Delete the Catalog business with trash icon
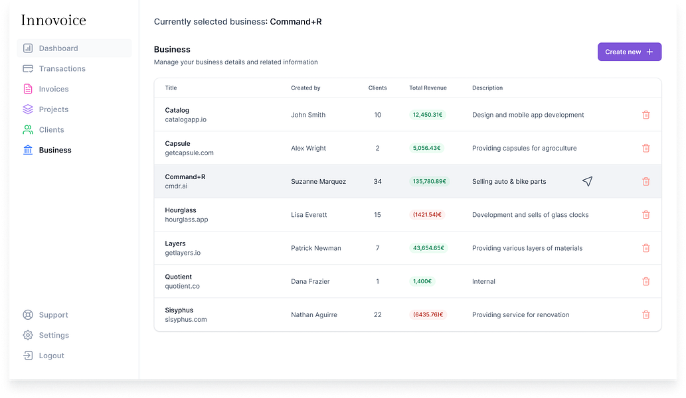 (645, 115)
